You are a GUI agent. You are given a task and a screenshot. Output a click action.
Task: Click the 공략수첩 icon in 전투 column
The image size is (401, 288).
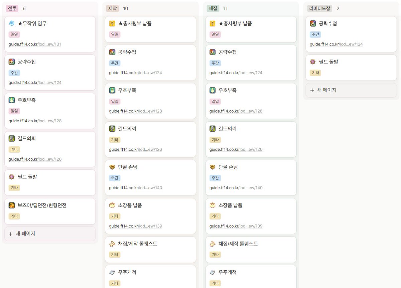pyautogui.click(x=12, y=62)
